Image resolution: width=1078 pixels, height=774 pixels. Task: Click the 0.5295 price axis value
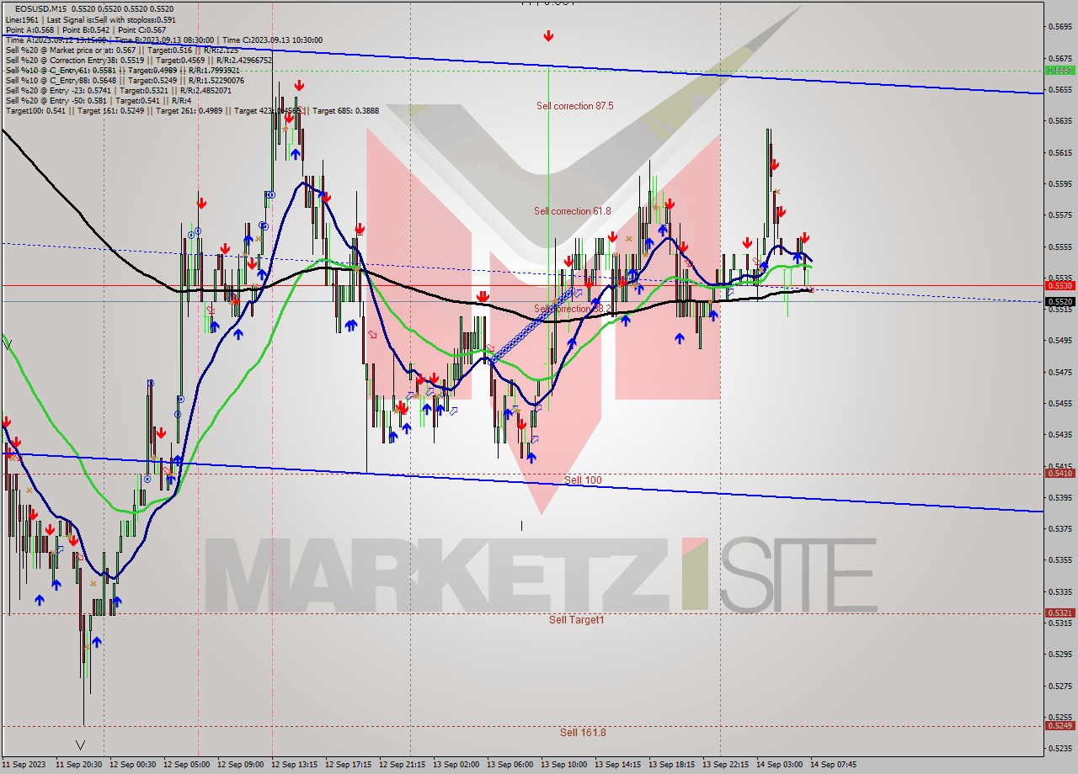[1060, 655]
